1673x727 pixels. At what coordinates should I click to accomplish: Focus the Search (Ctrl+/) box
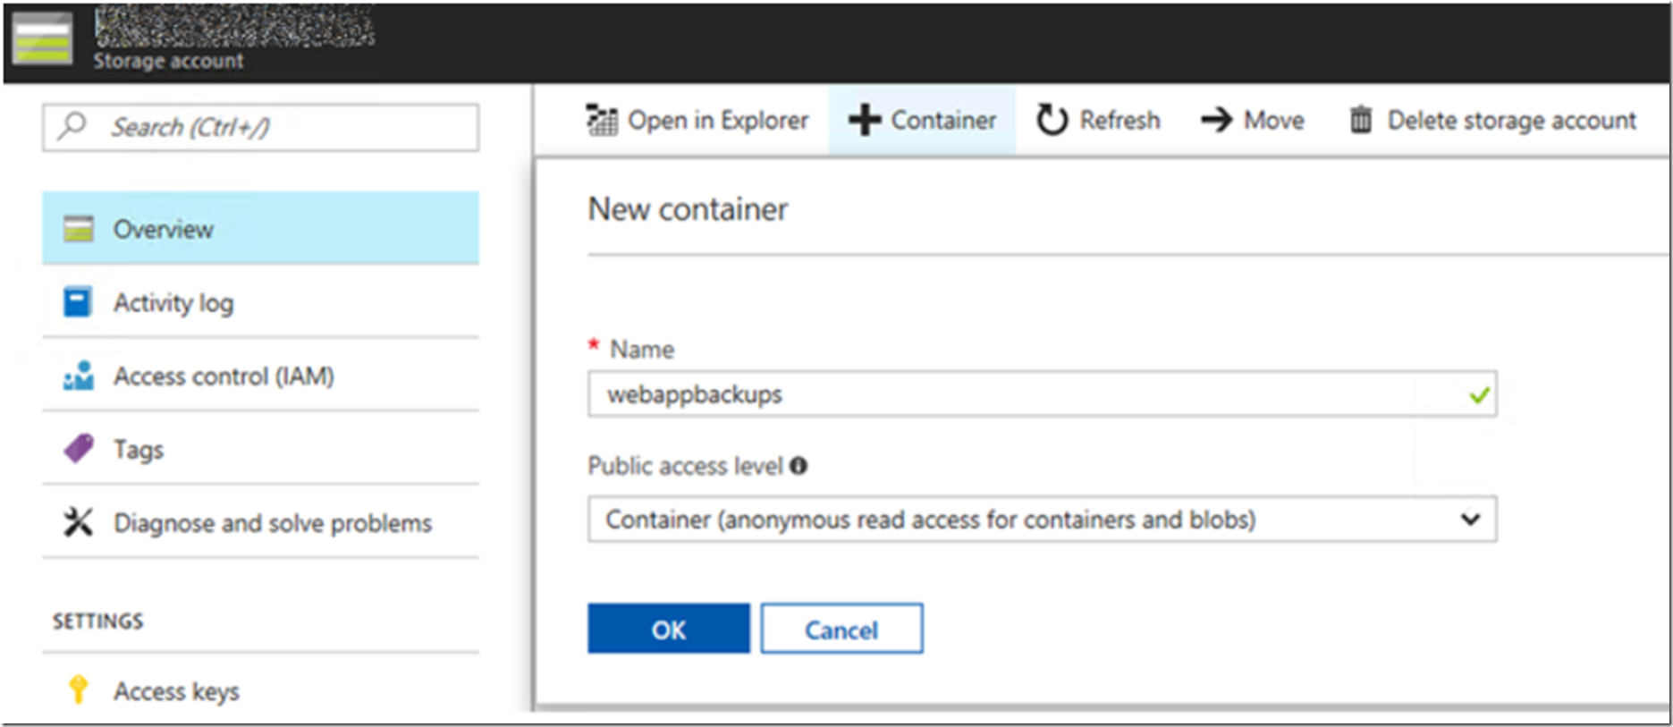click(260, 127)
